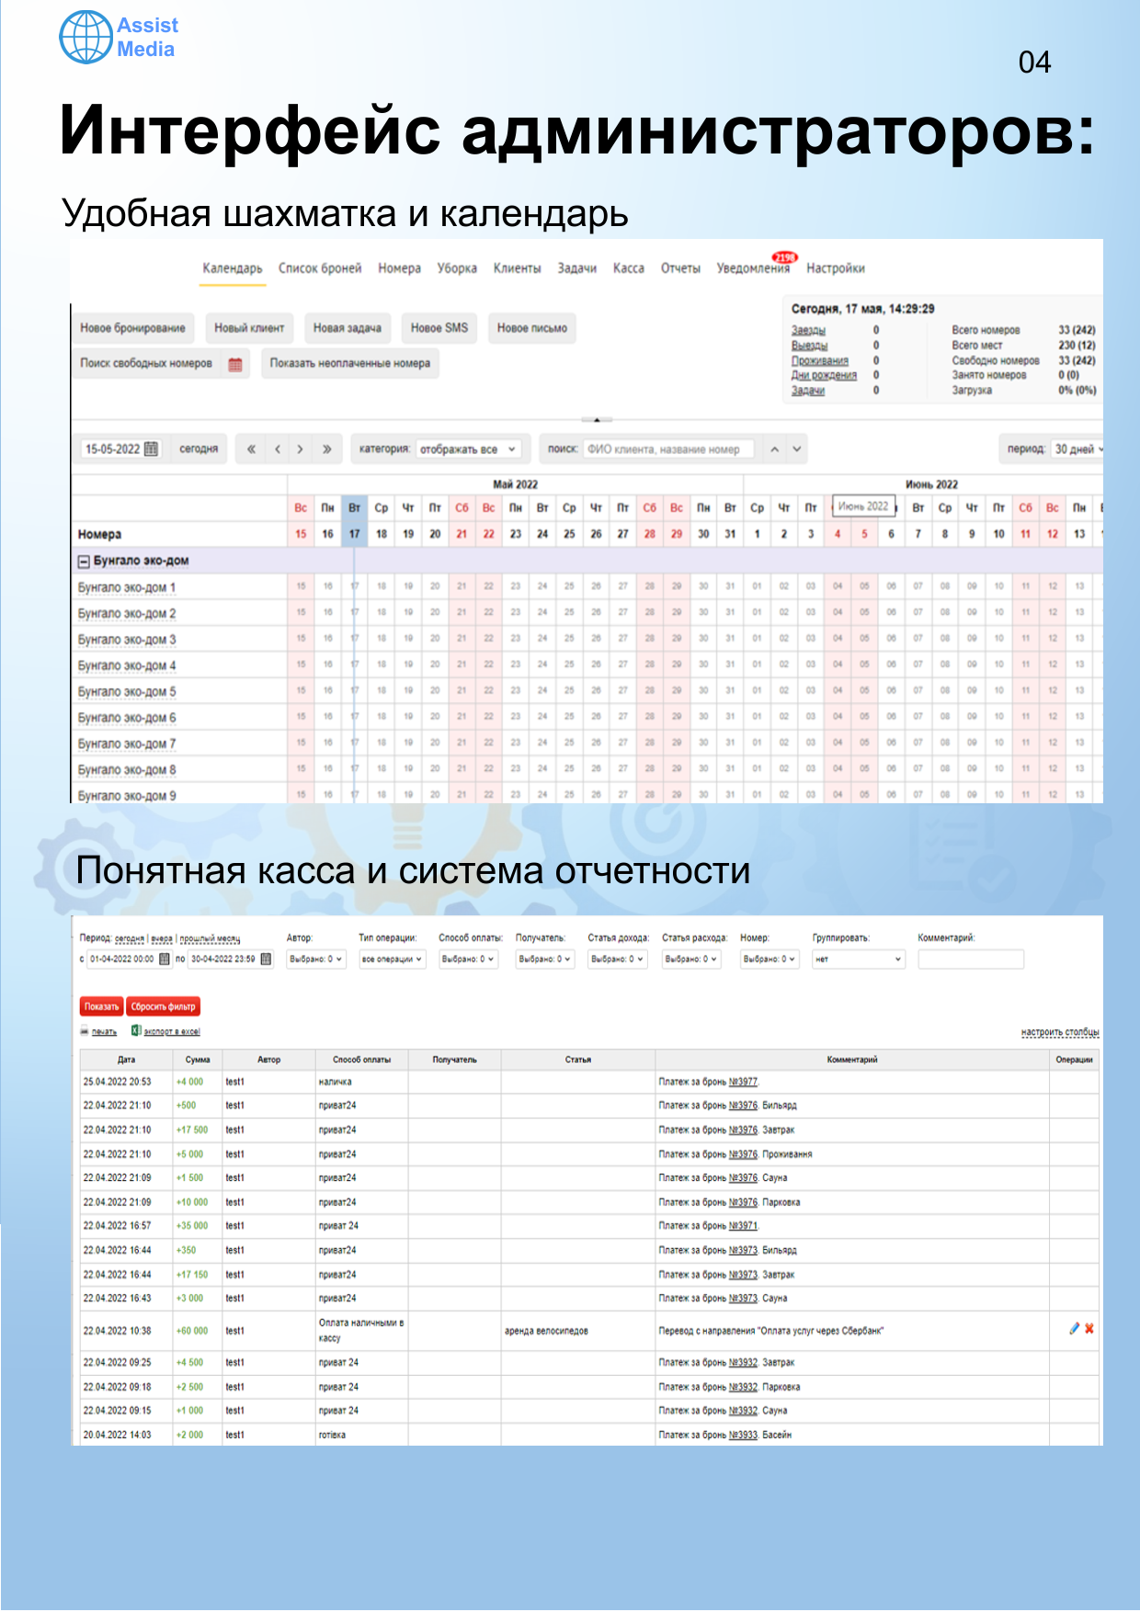Go to previous day with single left chevron

[x=278, y=449]
